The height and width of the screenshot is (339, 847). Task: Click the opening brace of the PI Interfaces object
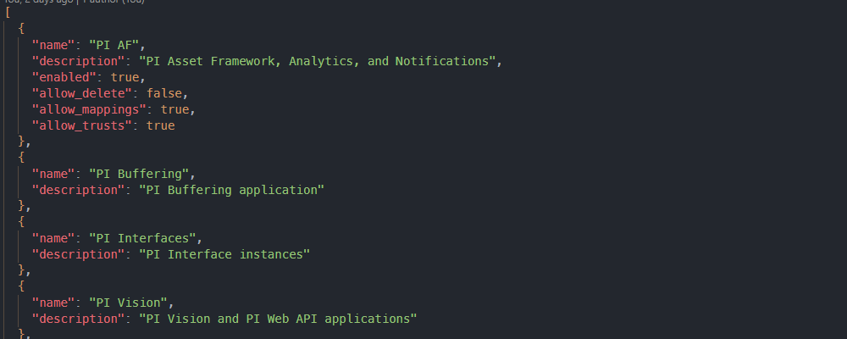point(21,222)
